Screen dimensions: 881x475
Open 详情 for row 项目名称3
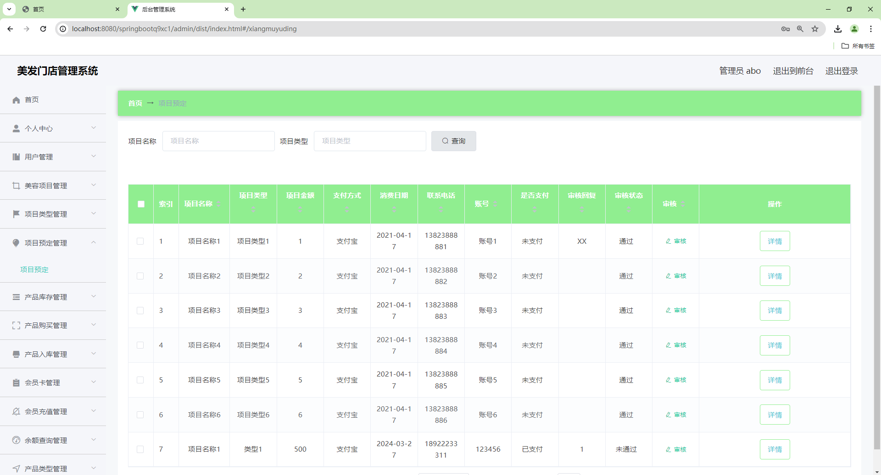[x=775, y=311]
